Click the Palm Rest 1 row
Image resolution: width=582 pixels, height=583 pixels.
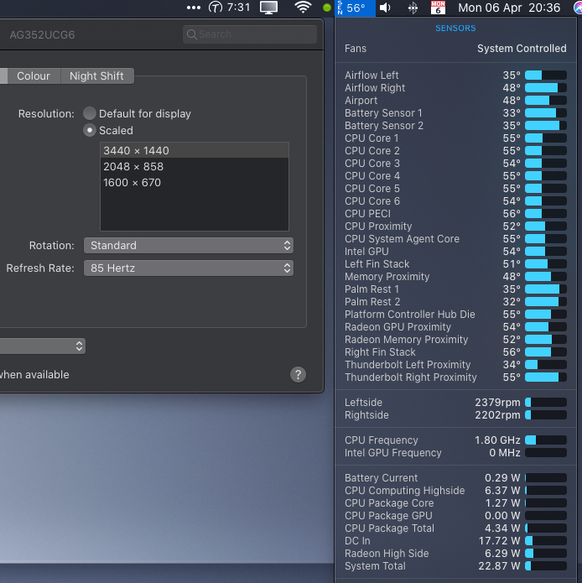455,289
